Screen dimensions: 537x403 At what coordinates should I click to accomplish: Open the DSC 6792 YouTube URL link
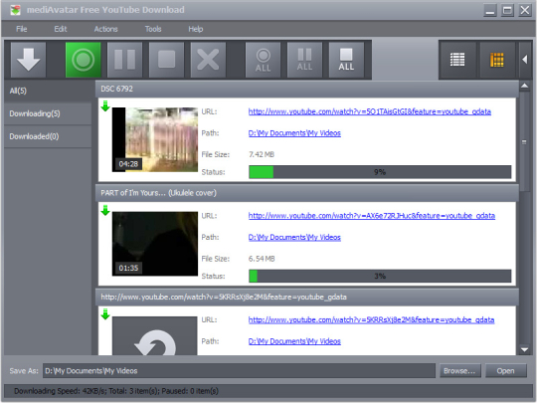click(370, 111)
